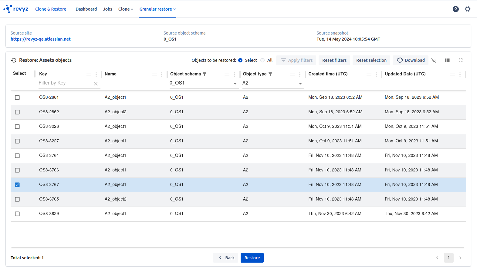Click the Key column drag handle
Image resolution: width=477 pixels, height=272 pixels.
[x=89, y=75]
